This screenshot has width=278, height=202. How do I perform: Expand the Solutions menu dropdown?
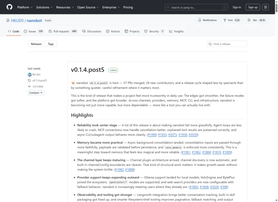click(44, 7)
